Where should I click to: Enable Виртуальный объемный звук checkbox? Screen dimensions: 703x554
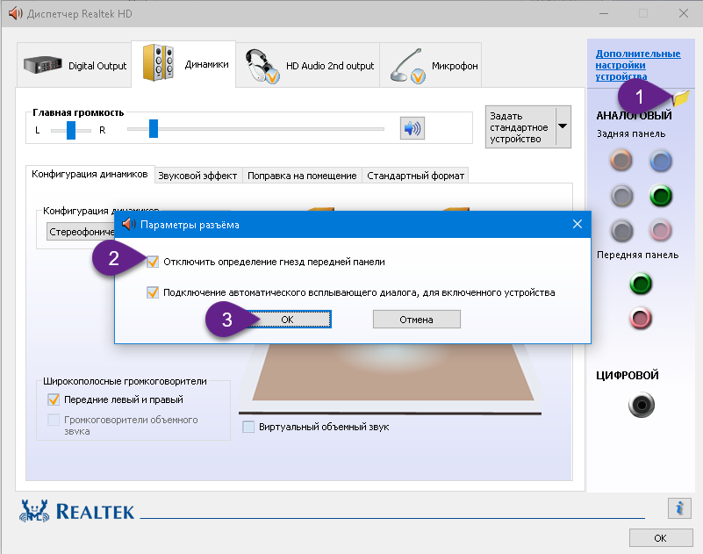coord(248,427)
